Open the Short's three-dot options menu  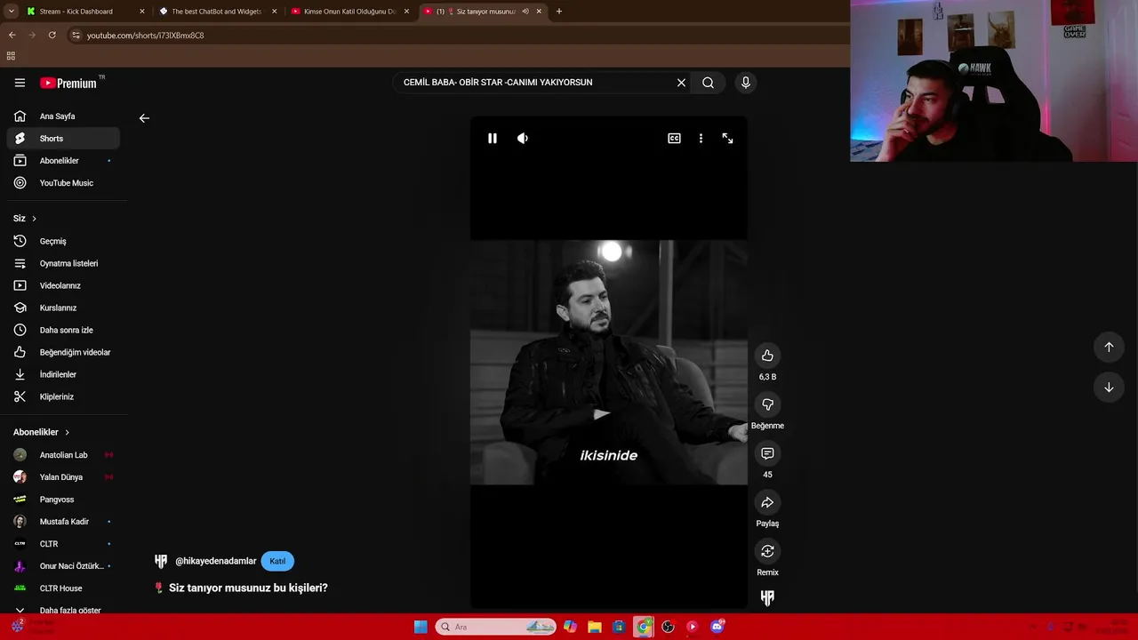701,139
